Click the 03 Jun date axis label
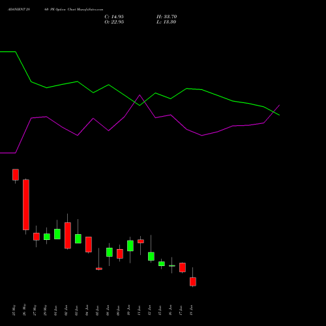 tap(77, 310)
